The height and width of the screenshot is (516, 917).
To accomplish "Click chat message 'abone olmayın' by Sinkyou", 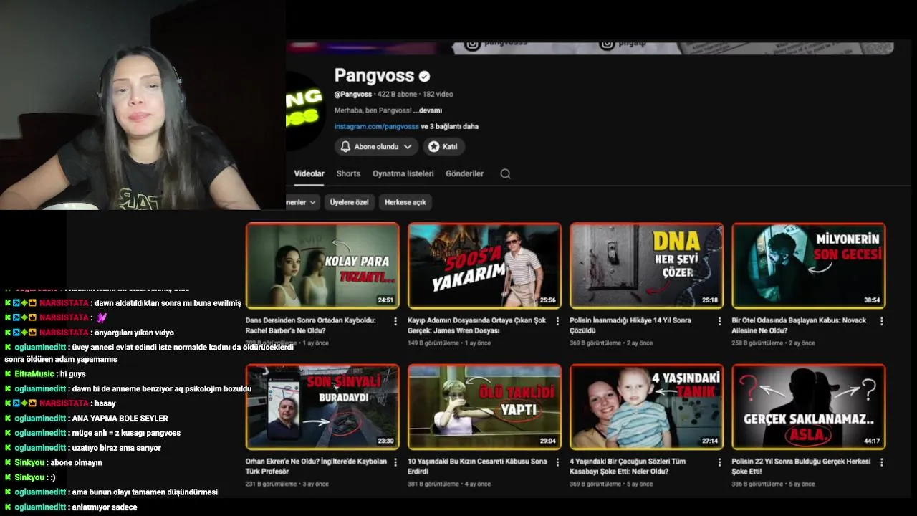I will click(76, 463).
